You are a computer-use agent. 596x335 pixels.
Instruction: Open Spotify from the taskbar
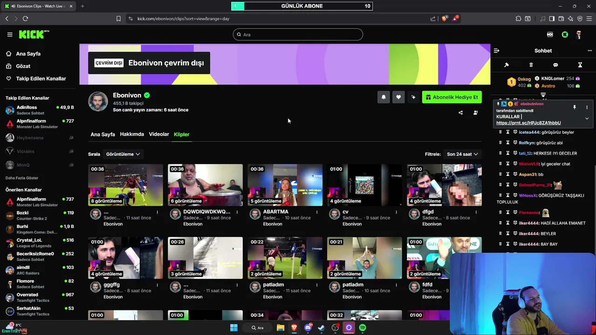(x=363, y=328)
